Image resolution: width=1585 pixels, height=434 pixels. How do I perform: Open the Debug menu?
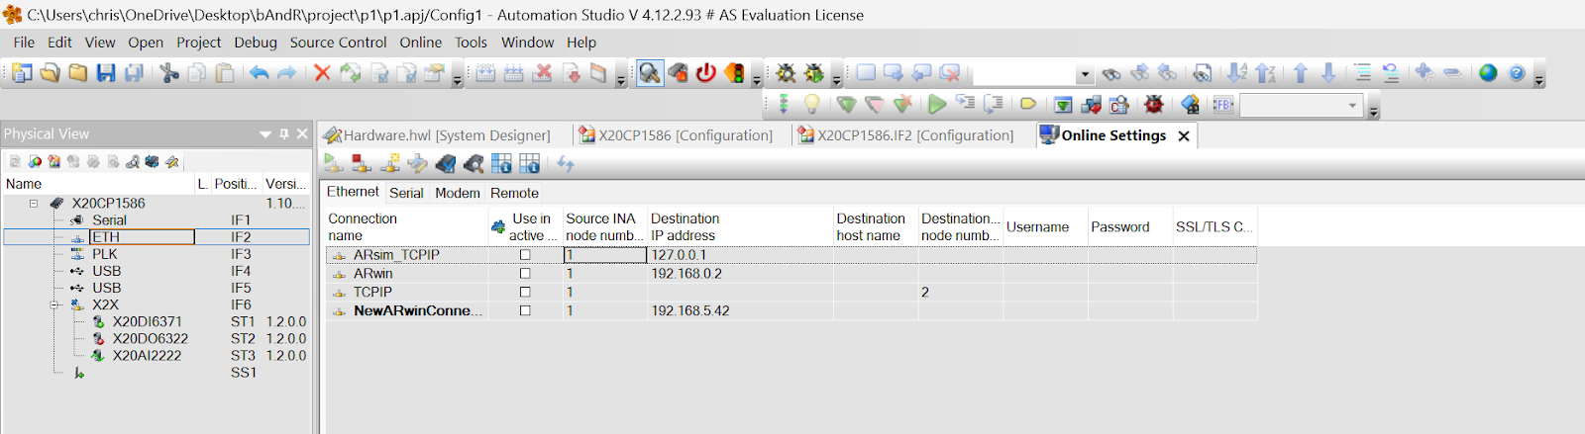click(x=256, y=43)
